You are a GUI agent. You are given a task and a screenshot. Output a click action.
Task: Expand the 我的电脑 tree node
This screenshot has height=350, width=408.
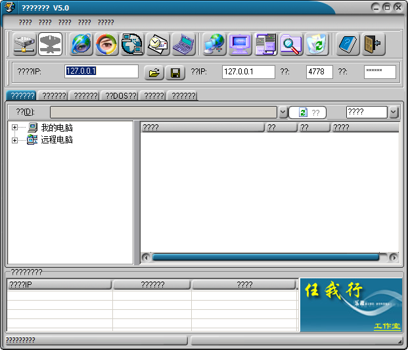click(14, 128)
